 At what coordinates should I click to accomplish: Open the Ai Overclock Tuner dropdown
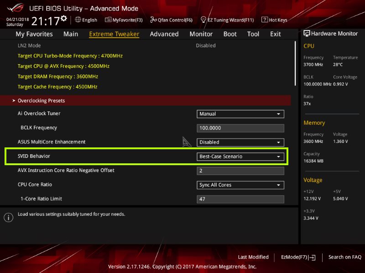(240, 114)
